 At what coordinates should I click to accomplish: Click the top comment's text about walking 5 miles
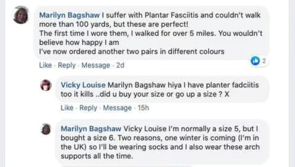(x=151, y=33)
